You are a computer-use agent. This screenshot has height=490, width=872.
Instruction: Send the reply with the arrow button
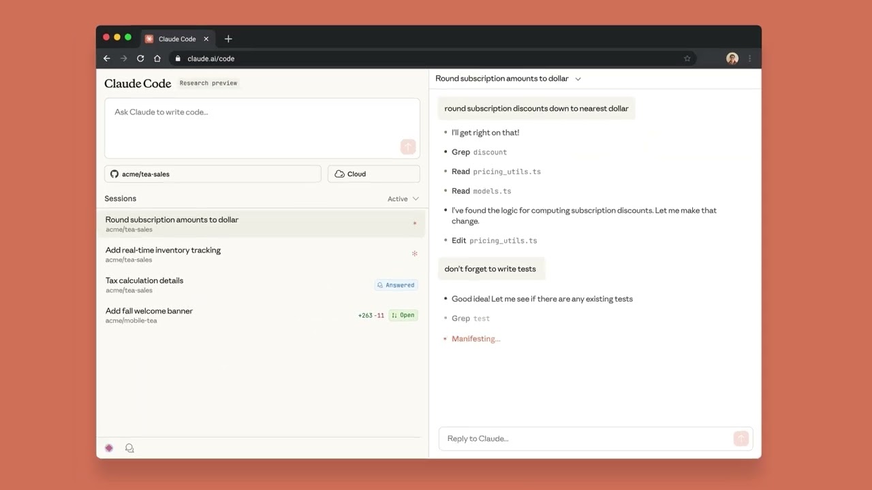(x=741, y=438)
